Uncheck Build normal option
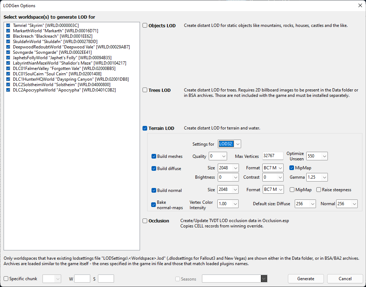 pos(154,190)
